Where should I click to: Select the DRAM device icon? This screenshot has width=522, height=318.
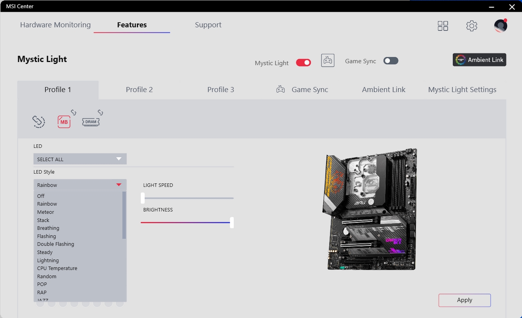pyautogui.click(x=91, y=122)
